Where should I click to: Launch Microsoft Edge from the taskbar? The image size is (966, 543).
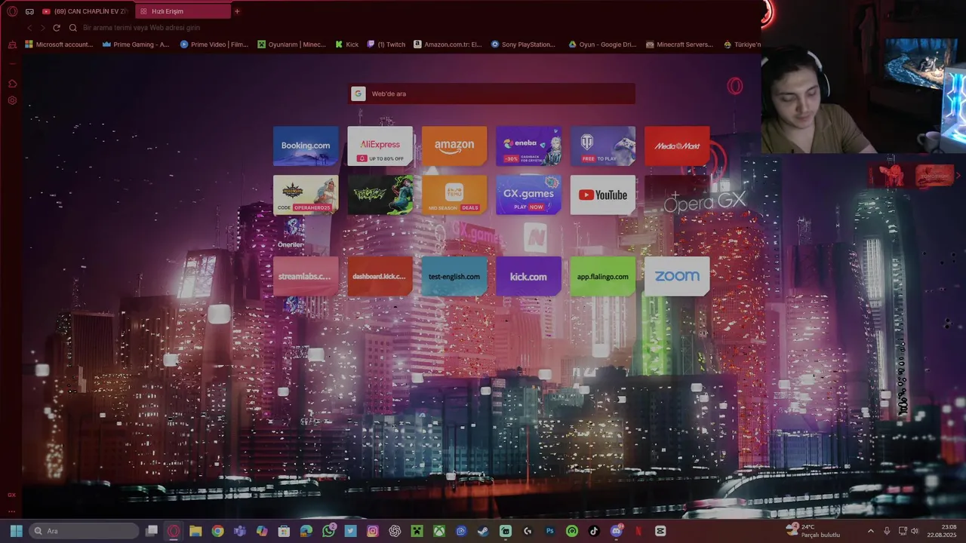pos(306,531)
